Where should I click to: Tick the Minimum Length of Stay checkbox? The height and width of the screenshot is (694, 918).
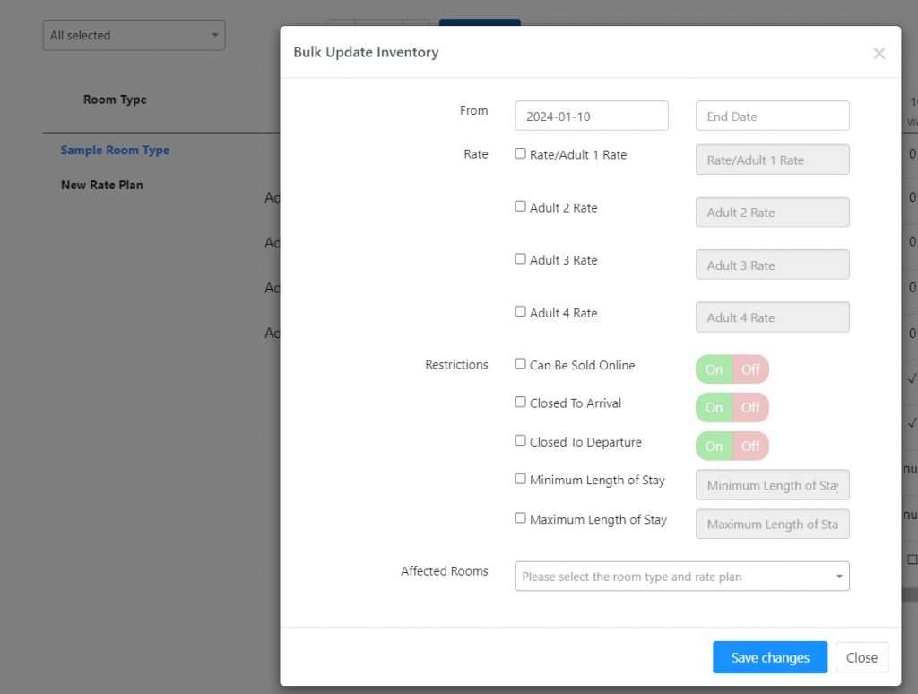pos(520,479)
